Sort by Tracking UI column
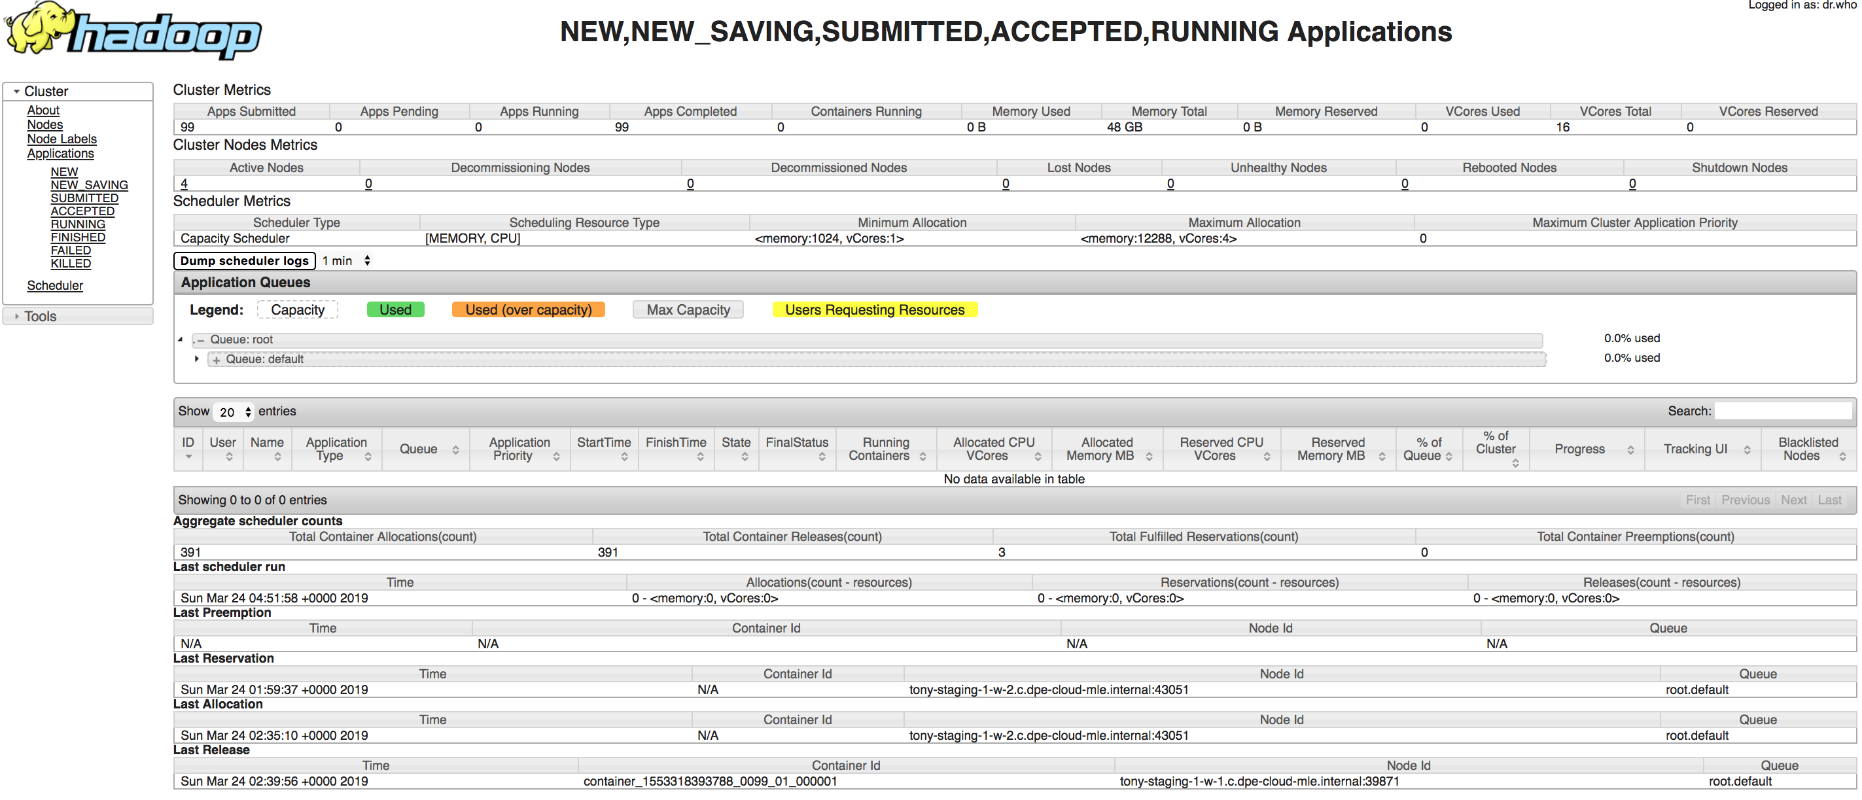This screenshot has height=800, width=1862. click(x=1702, y=449)
